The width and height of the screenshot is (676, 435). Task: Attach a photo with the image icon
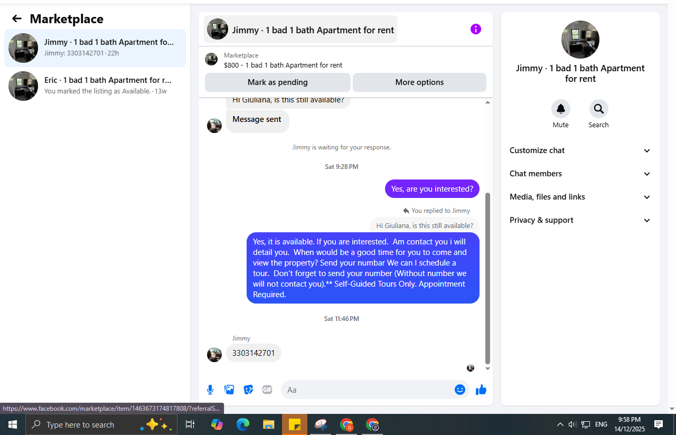click(229, 390)
